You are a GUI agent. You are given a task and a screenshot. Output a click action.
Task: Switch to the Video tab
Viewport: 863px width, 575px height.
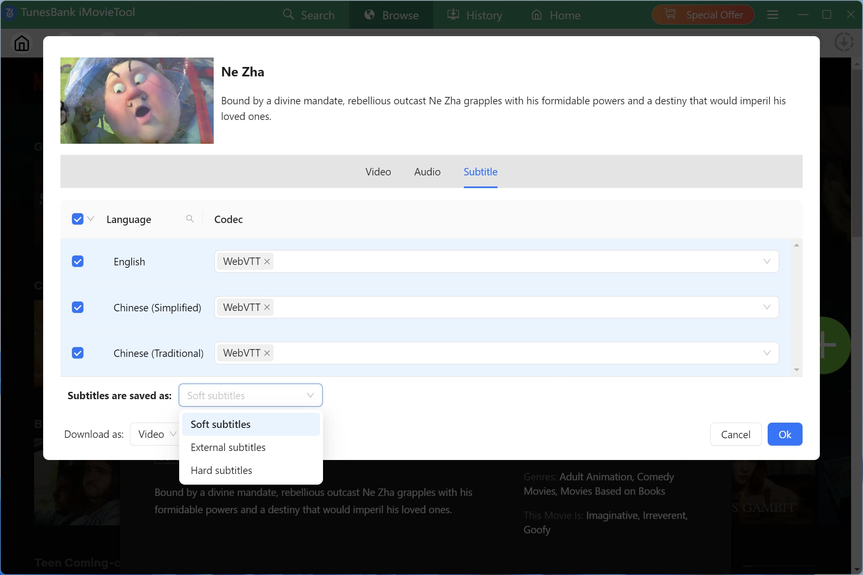(x=378, y=172)
